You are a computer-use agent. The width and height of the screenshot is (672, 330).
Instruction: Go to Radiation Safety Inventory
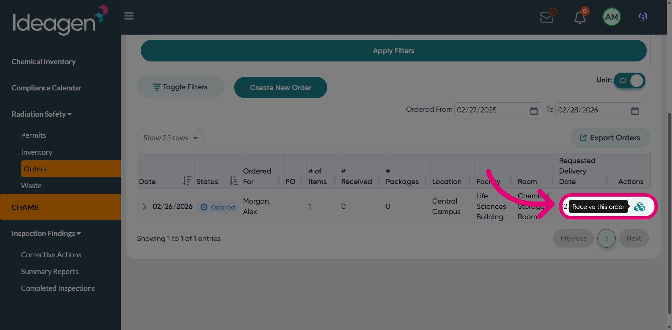pos(36,152)
